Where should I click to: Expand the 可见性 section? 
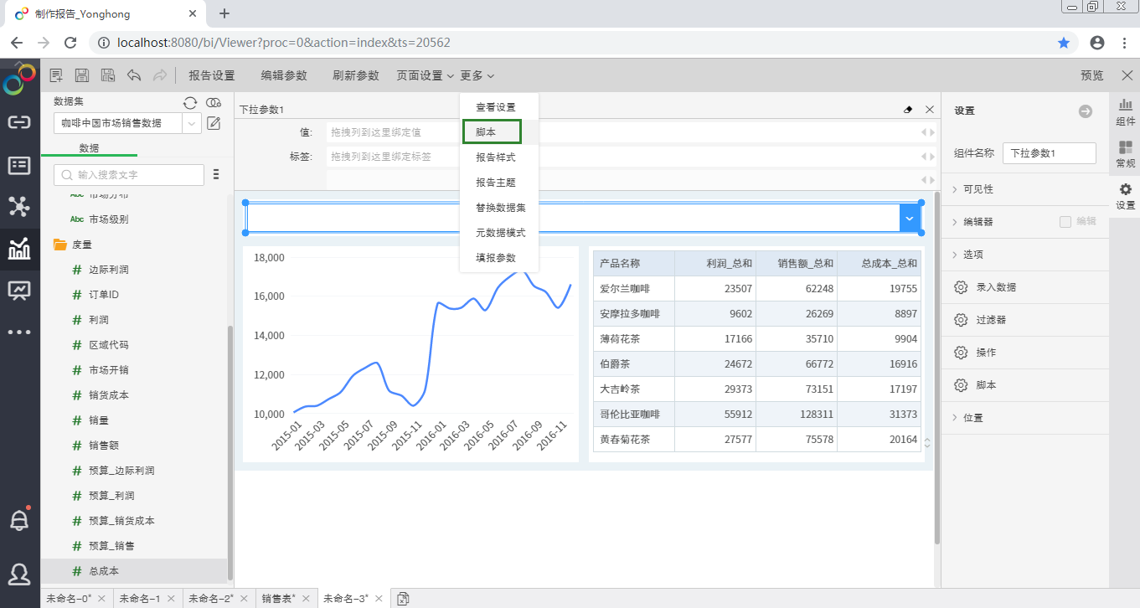click(x=978, y=189)
